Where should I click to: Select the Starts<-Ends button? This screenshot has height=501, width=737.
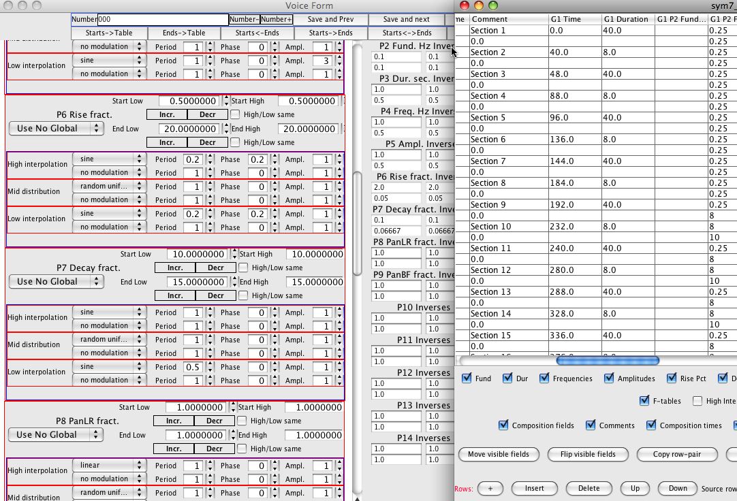click(x=257, y=33)
